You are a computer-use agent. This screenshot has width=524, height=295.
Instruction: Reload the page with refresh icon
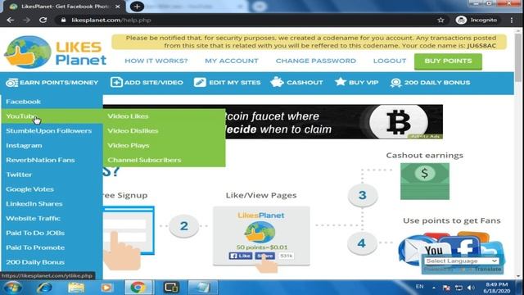[43, 20]
